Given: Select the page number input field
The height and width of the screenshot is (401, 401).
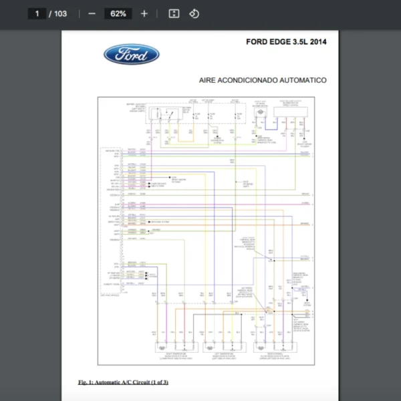Looking at the screenshot, I should click(x=37, y=13).
